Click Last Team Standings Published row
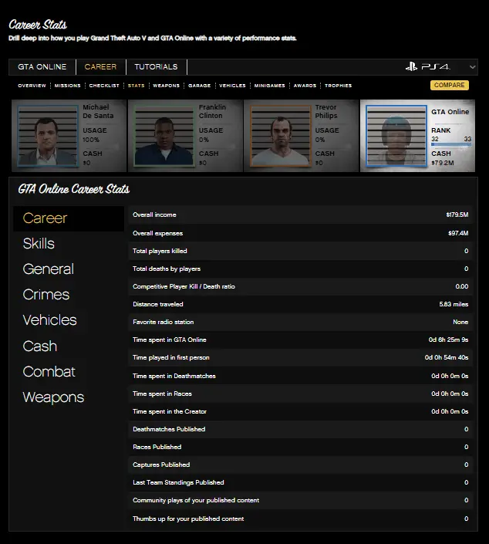 301,482
